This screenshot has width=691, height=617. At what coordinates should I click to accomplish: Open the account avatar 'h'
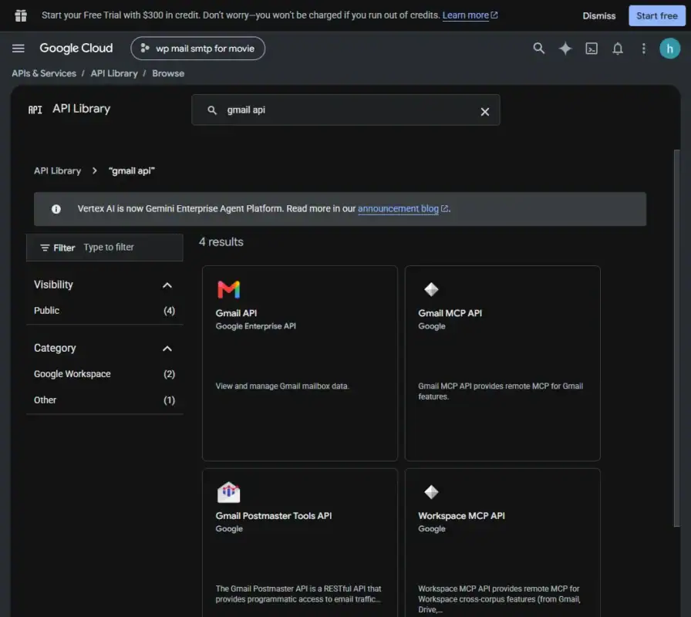pos(669,48)
